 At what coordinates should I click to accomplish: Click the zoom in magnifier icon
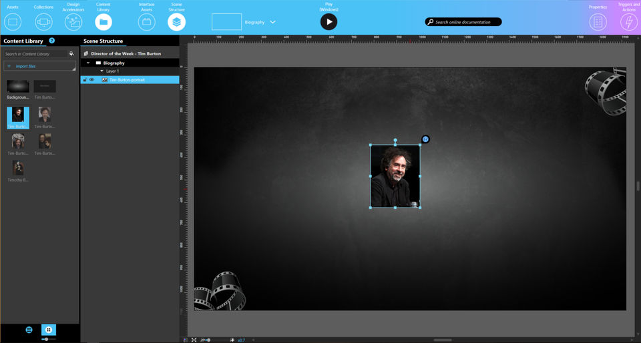232,340
